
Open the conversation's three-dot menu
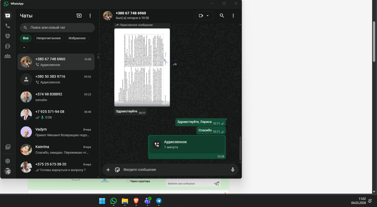(233, 16)
